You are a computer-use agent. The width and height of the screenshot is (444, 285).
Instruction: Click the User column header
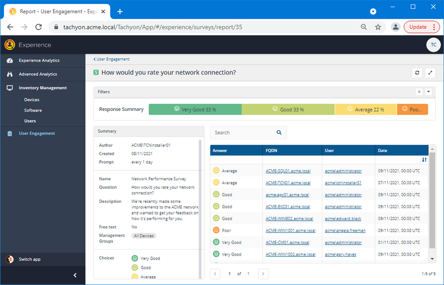point(349,151)
